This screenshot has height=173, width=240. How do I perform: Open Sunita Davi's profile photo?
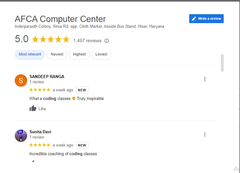(x=21, y=136)
